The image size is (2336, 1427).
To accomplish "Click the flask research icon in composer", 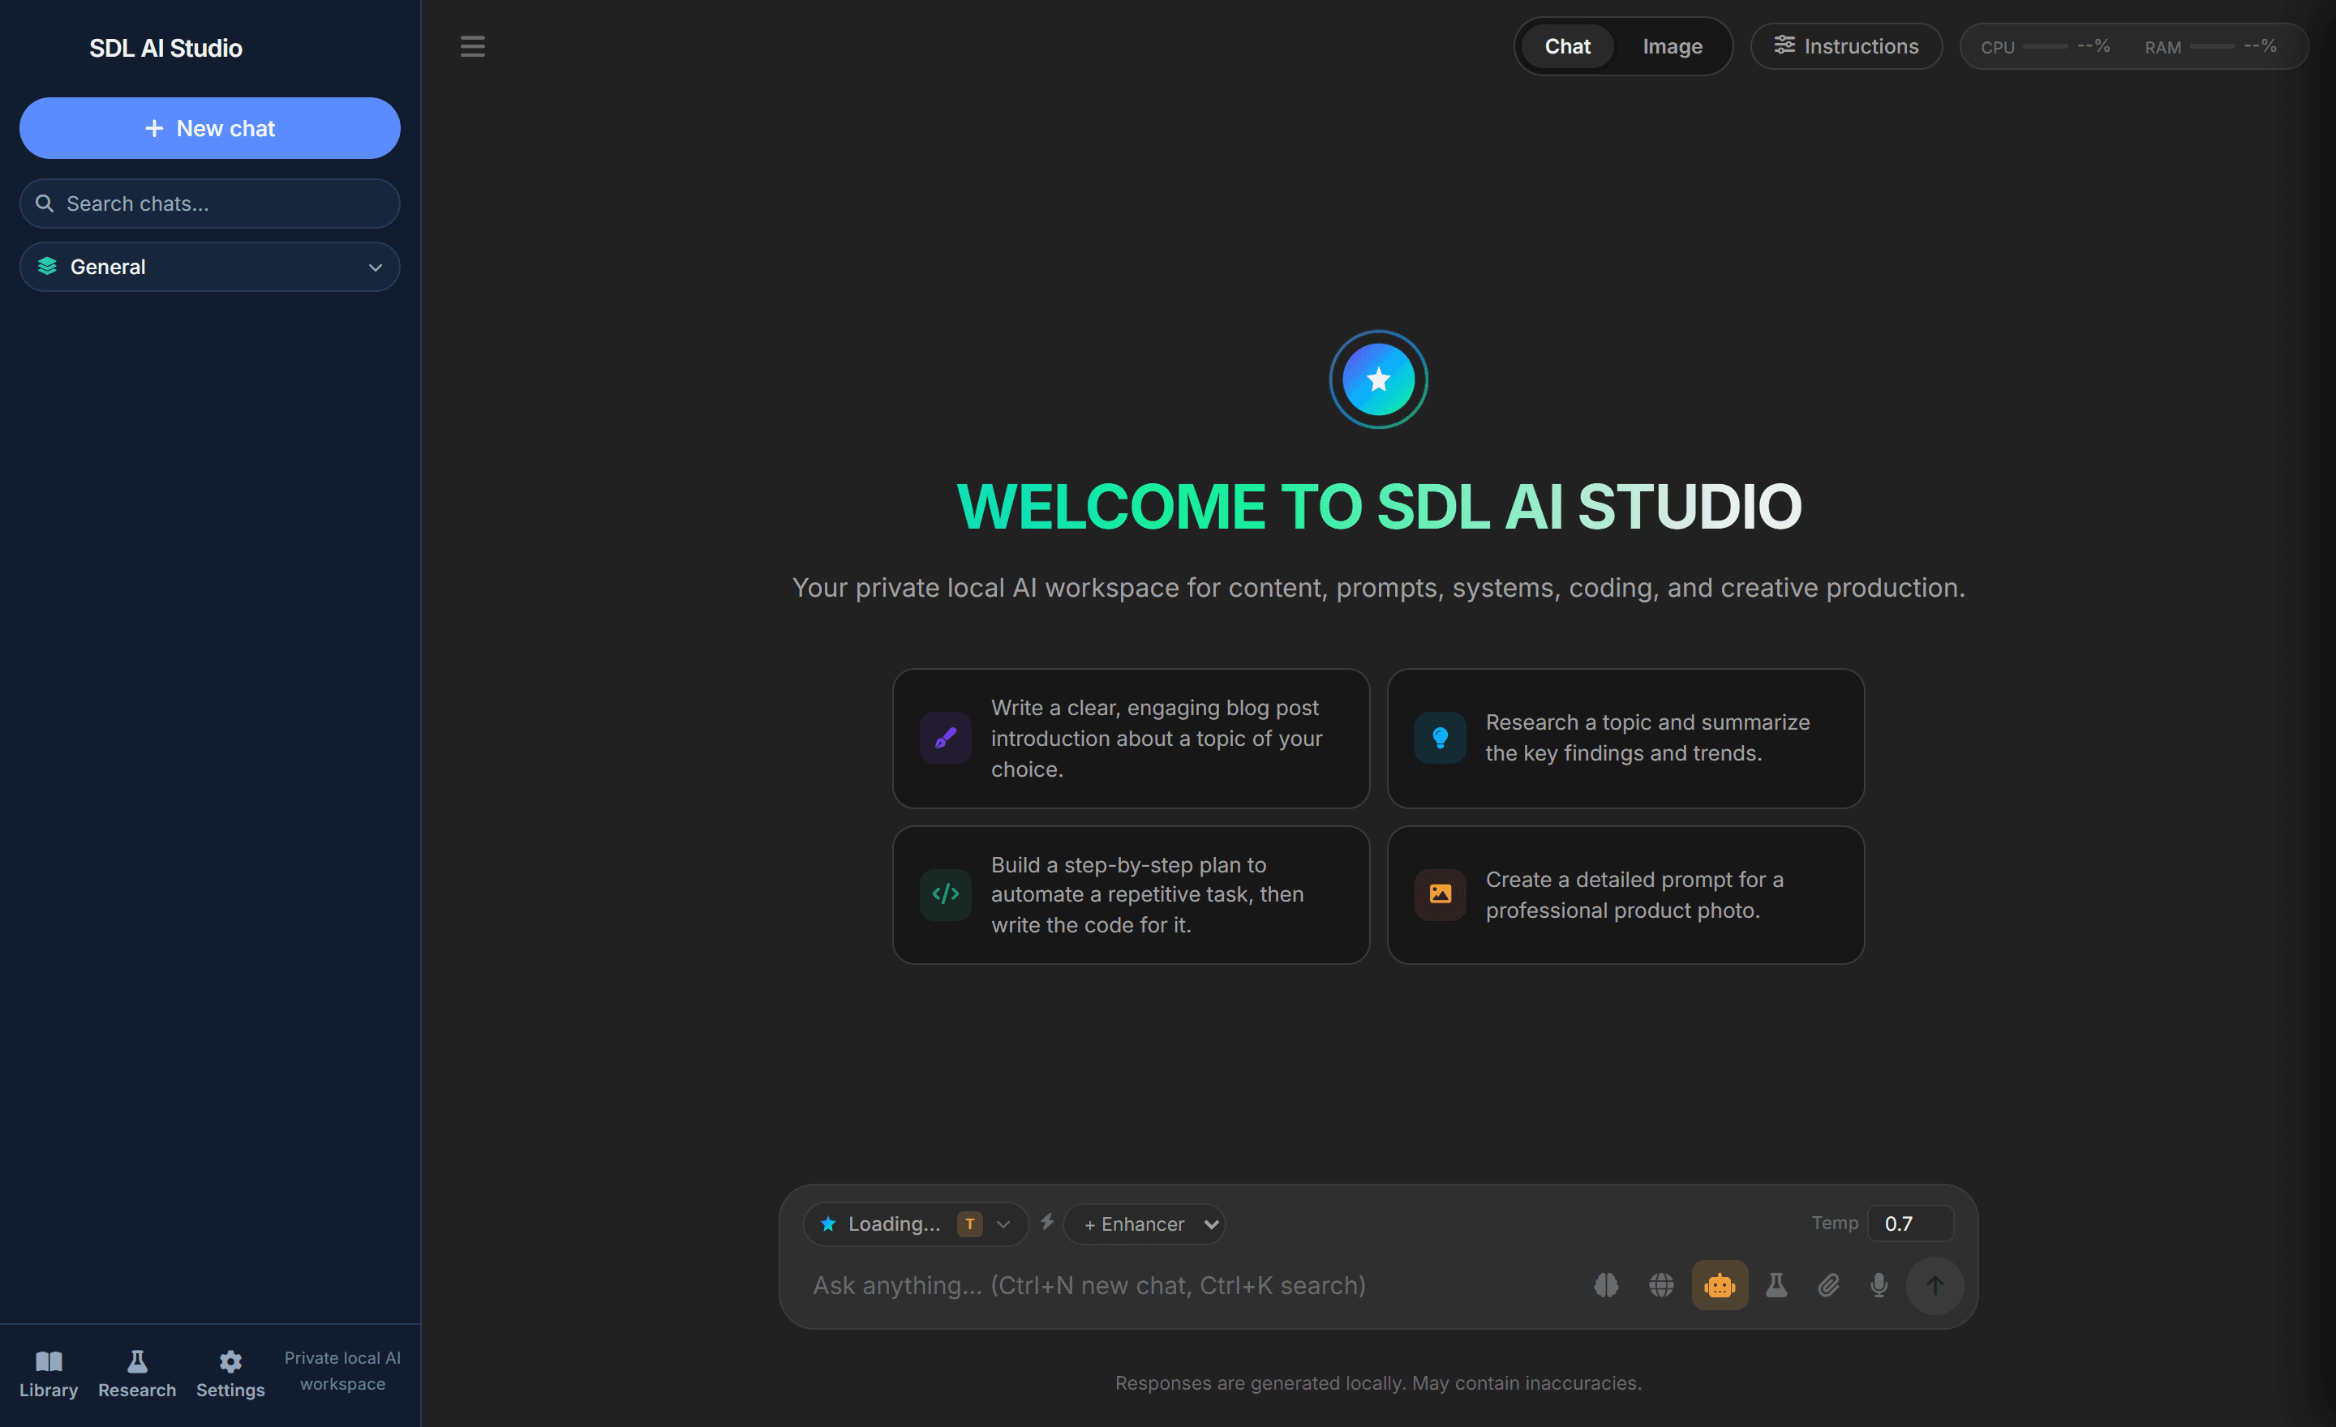I will coord(1776,1285).
